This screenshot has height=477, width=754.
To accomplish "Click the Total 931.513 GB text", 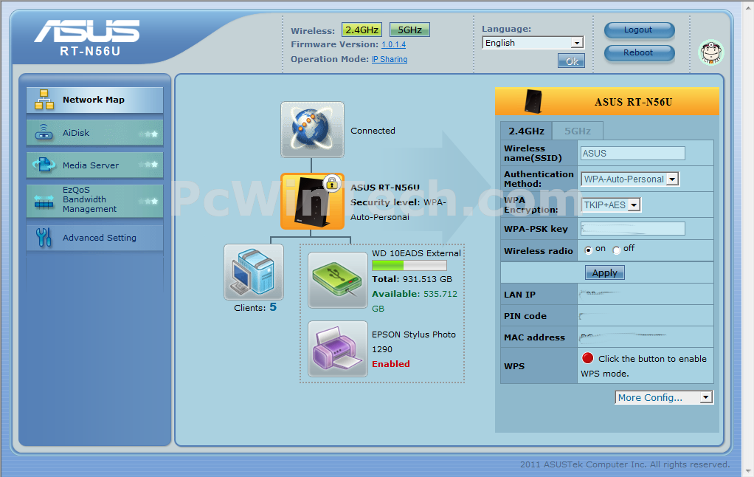I will coord(412,279).
